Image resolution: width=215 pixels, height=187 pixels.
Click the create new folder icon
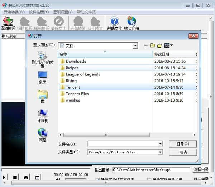[x=160, y=45]
